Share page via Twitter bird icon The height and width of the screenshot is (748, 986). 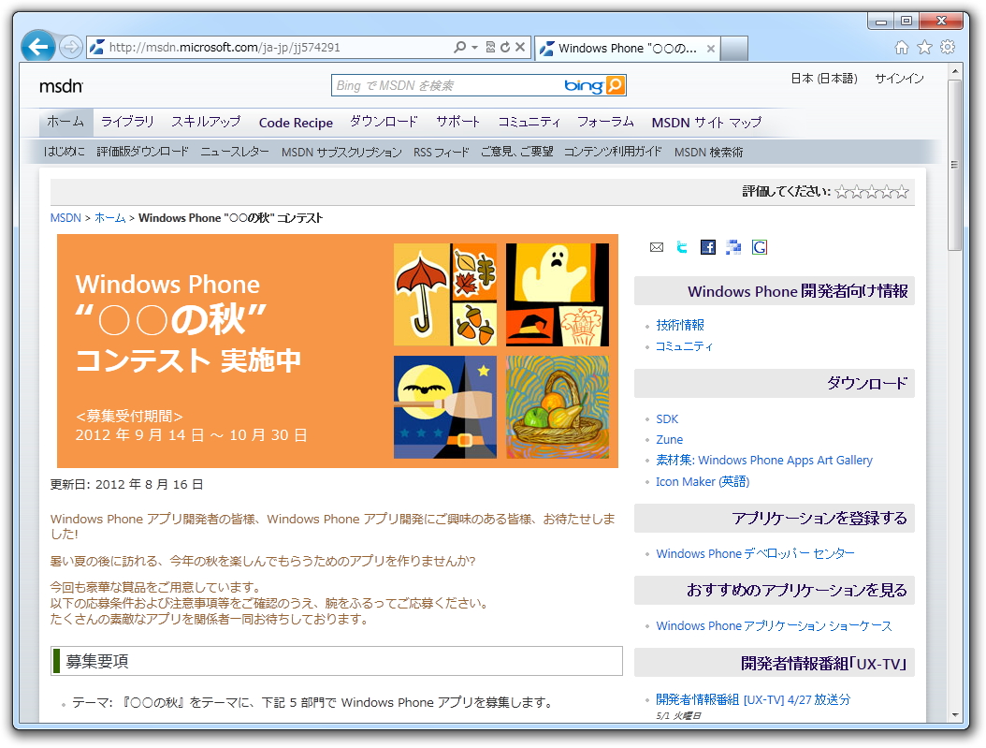tap(682, 247)
